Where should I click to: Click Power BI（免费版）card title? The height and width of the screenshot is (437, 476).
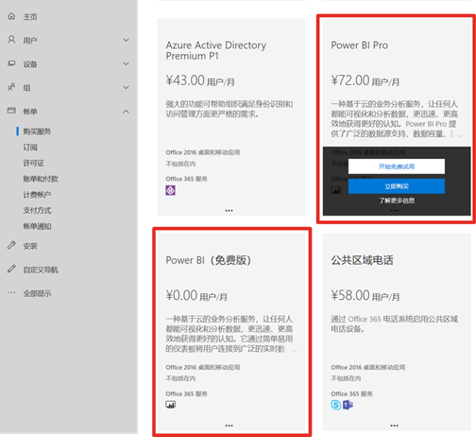209,260
